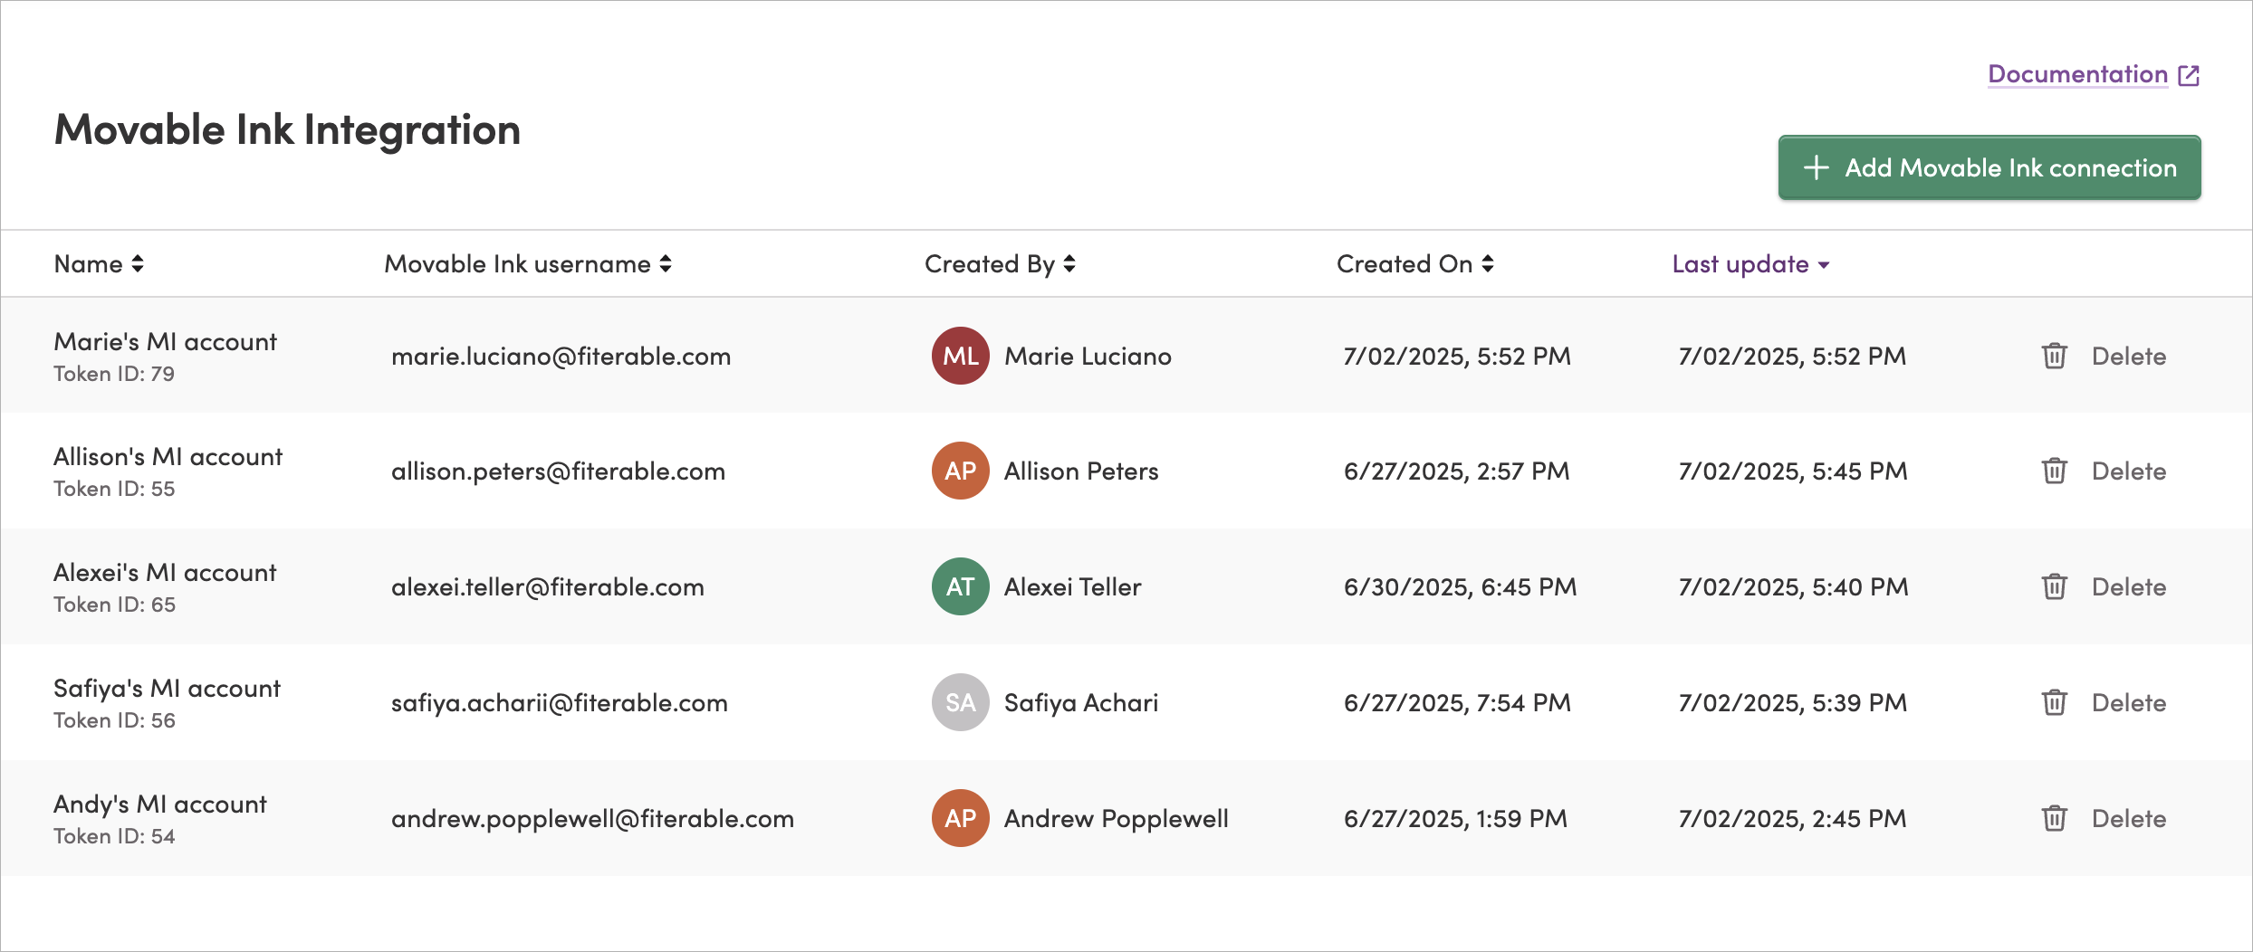Click the Allison Peters creator name

(1081, 471)
